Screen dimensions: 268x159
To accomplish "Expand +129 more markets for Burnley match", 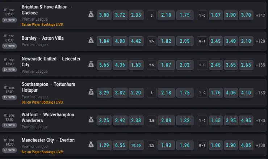I will click(x=260, y=41).
